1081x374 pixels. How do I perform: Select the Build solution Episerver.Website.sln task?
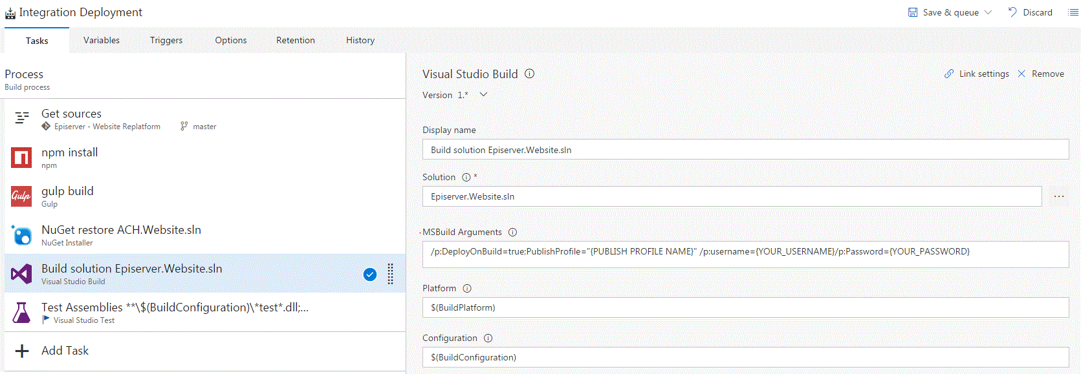tap(205, 273)
